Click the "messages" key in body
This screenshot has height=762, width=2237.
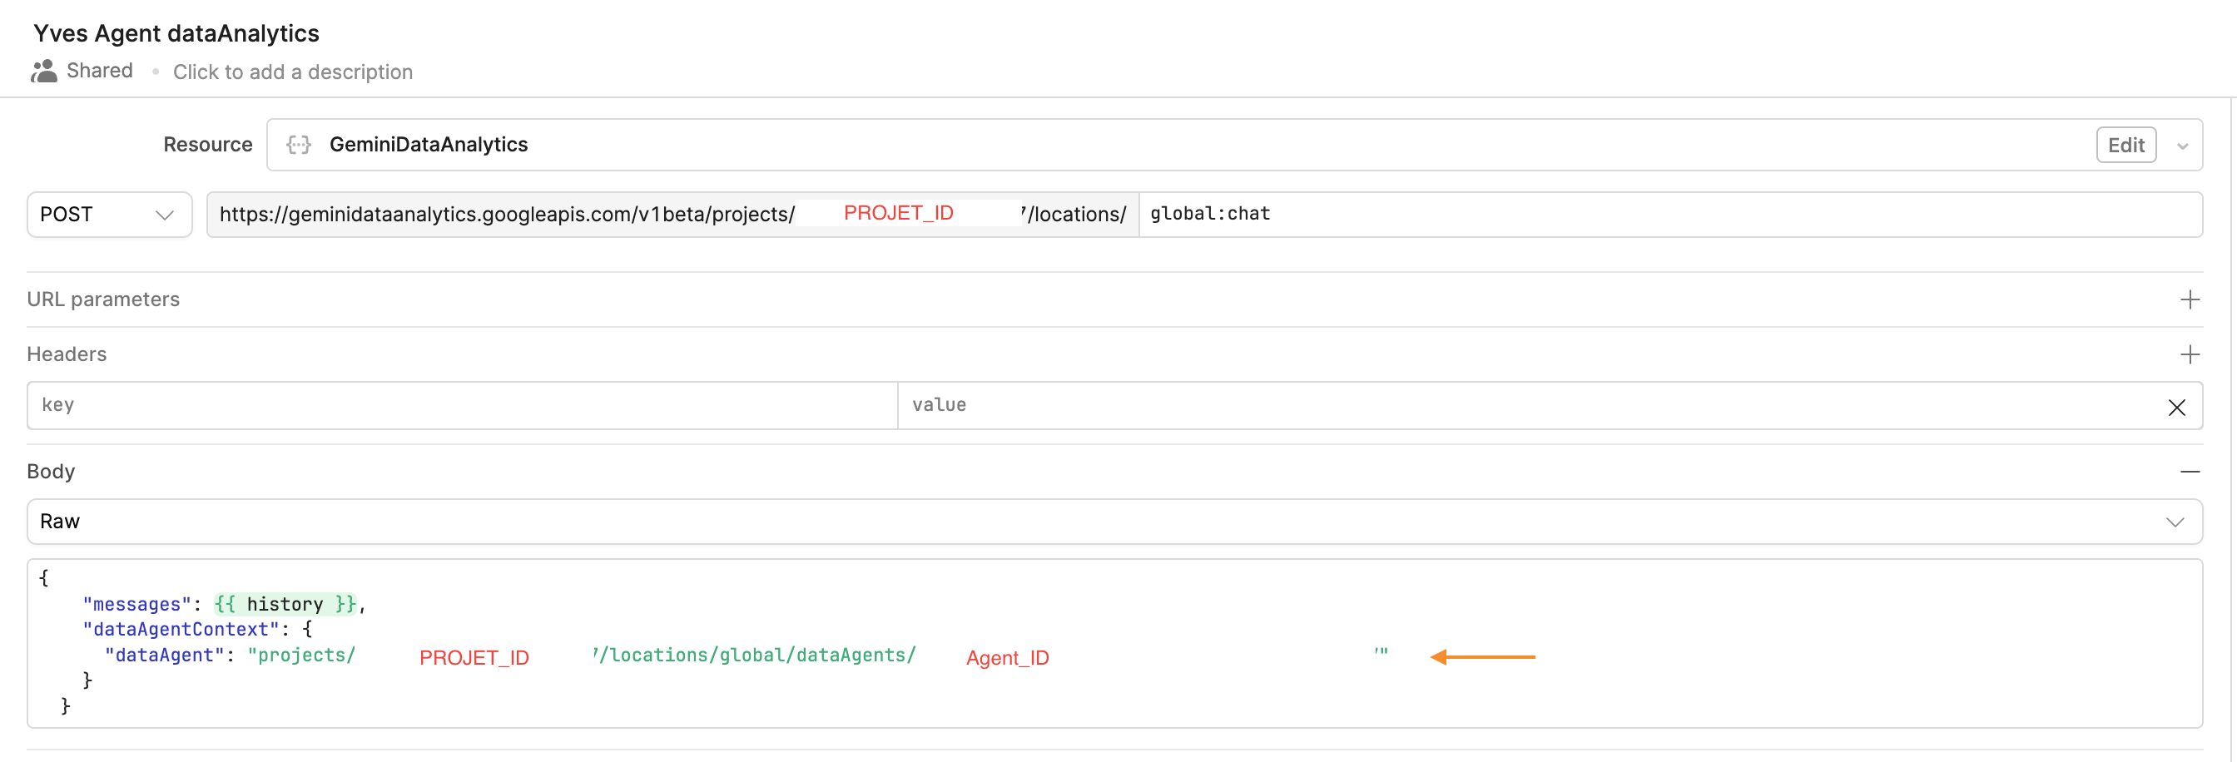pos(136,604)
